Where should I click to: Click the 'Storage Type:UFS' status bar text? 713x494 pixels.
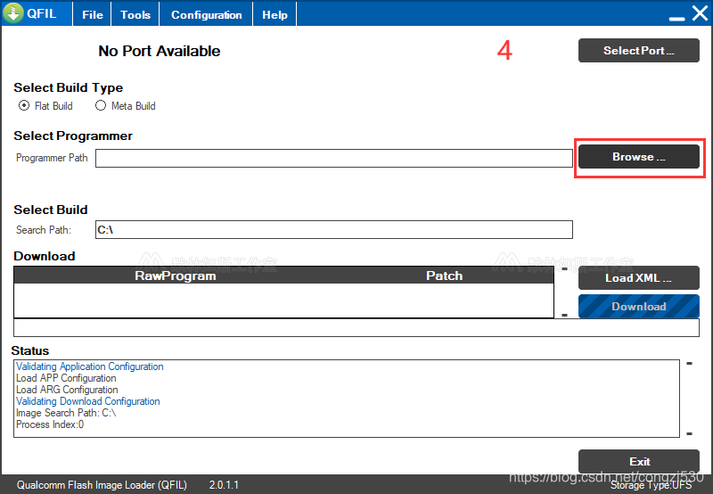coord(651,485)
